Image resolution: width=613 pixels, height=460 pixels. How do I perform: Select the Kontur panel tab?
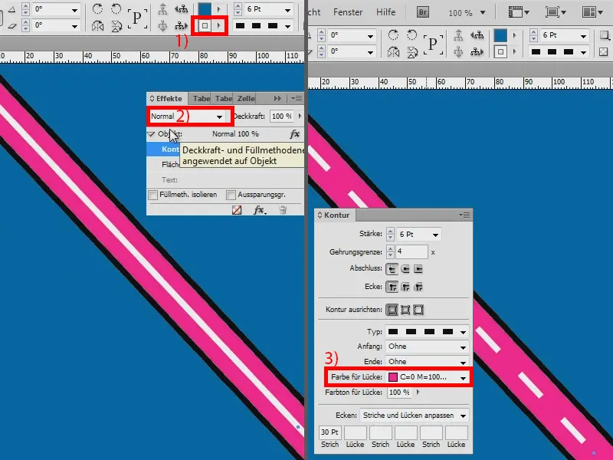tap(336, 215)
